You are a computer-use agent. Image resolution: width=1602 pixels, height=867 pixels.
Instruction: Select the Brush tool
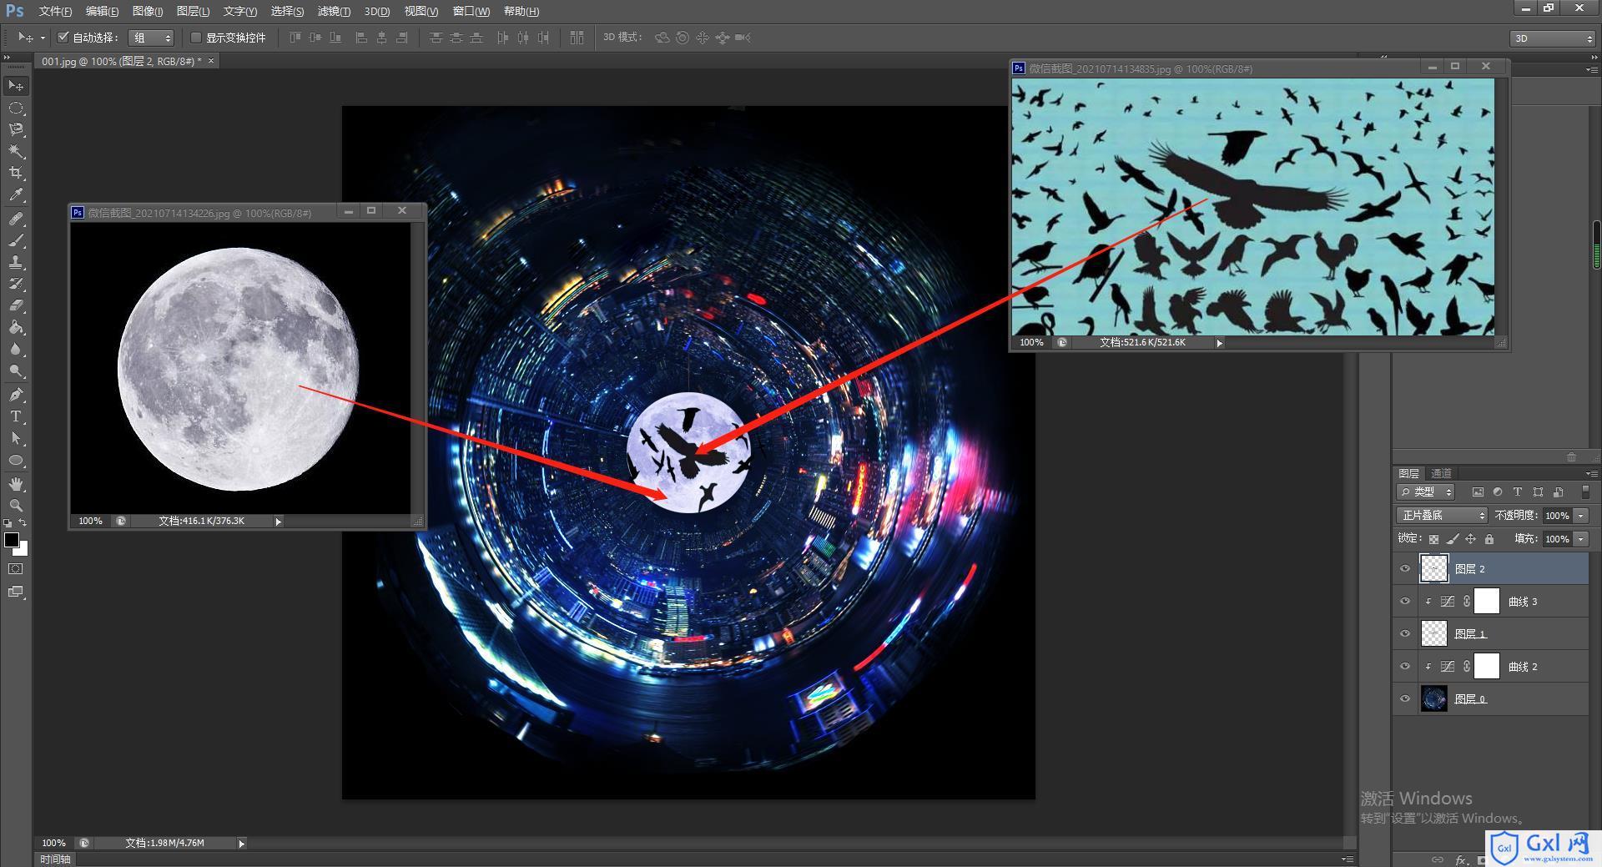(x=16, y=240)
